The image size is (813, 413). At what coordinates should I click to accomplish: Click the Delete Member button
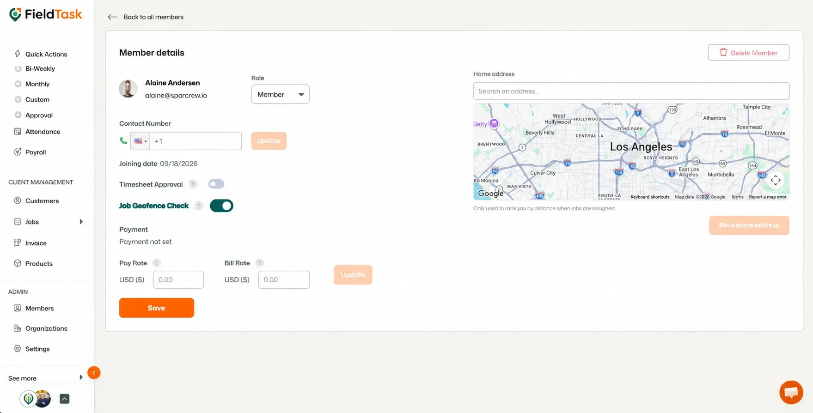pos(748,53)
